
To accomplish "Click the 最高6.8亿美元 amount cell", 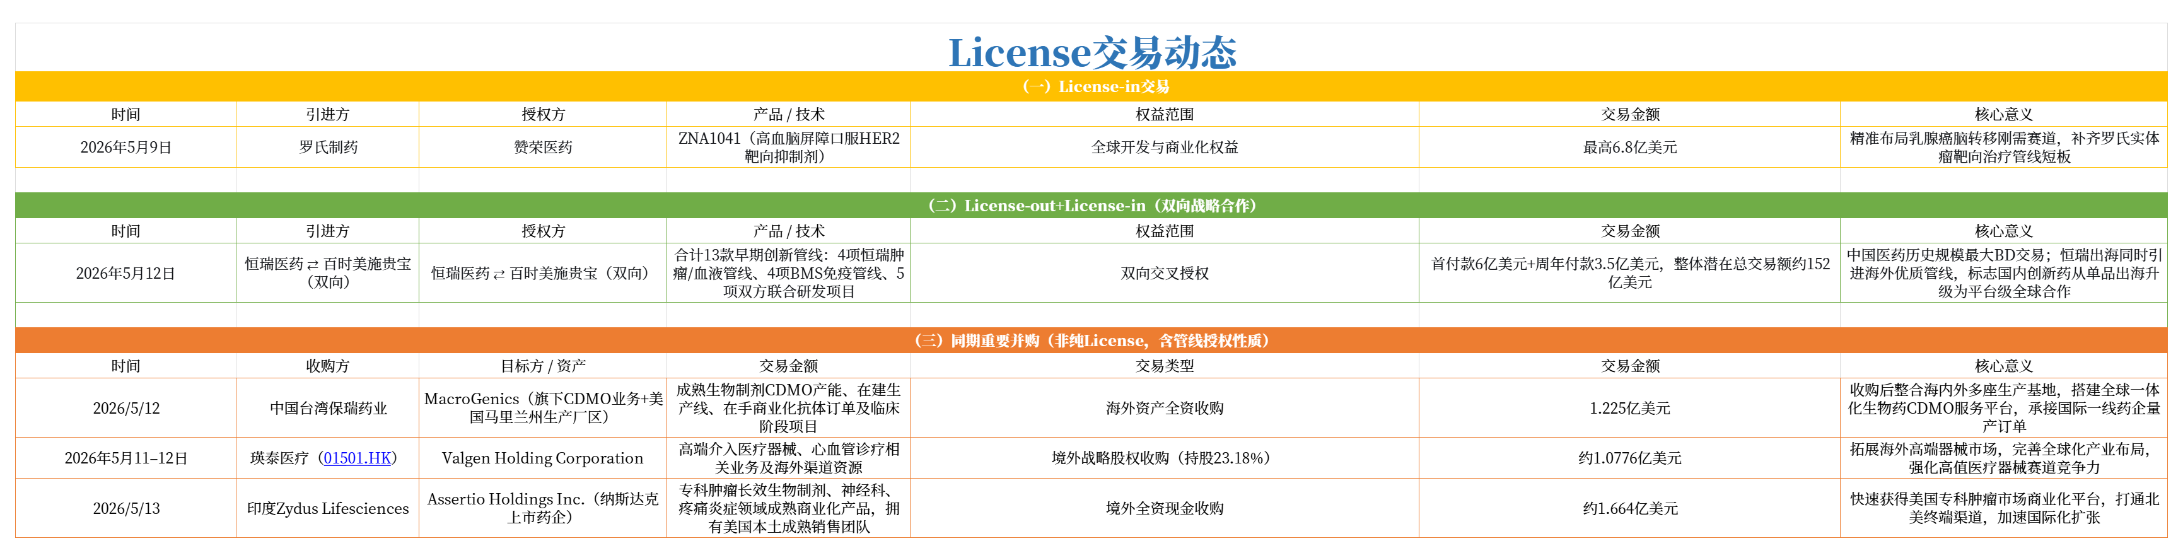I will pos(1629,148).
